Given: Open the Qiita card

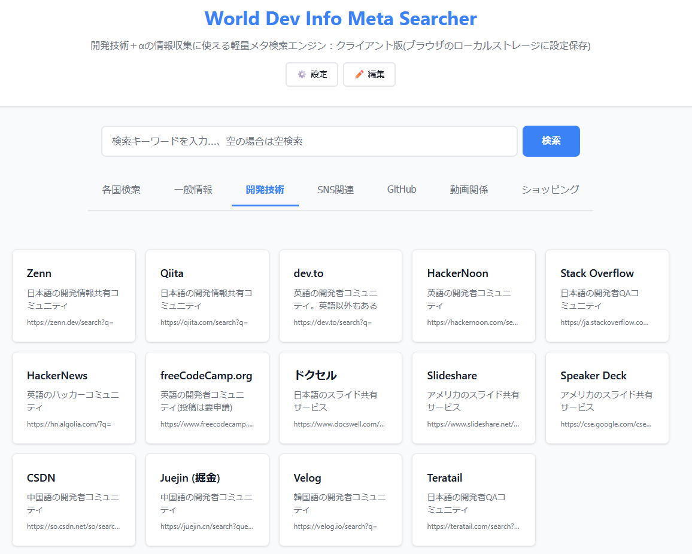Looking at the screenshot, I should tap(207, 296).
